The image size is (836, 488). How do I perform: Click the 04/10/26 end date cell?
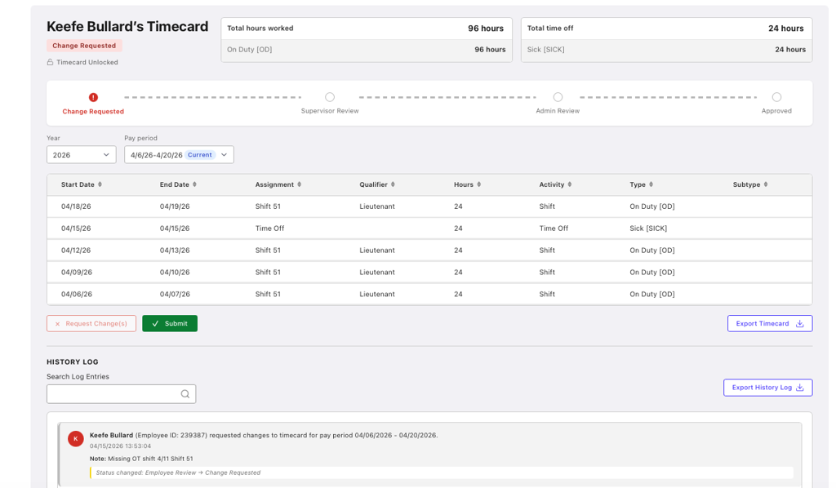[175, 272]
